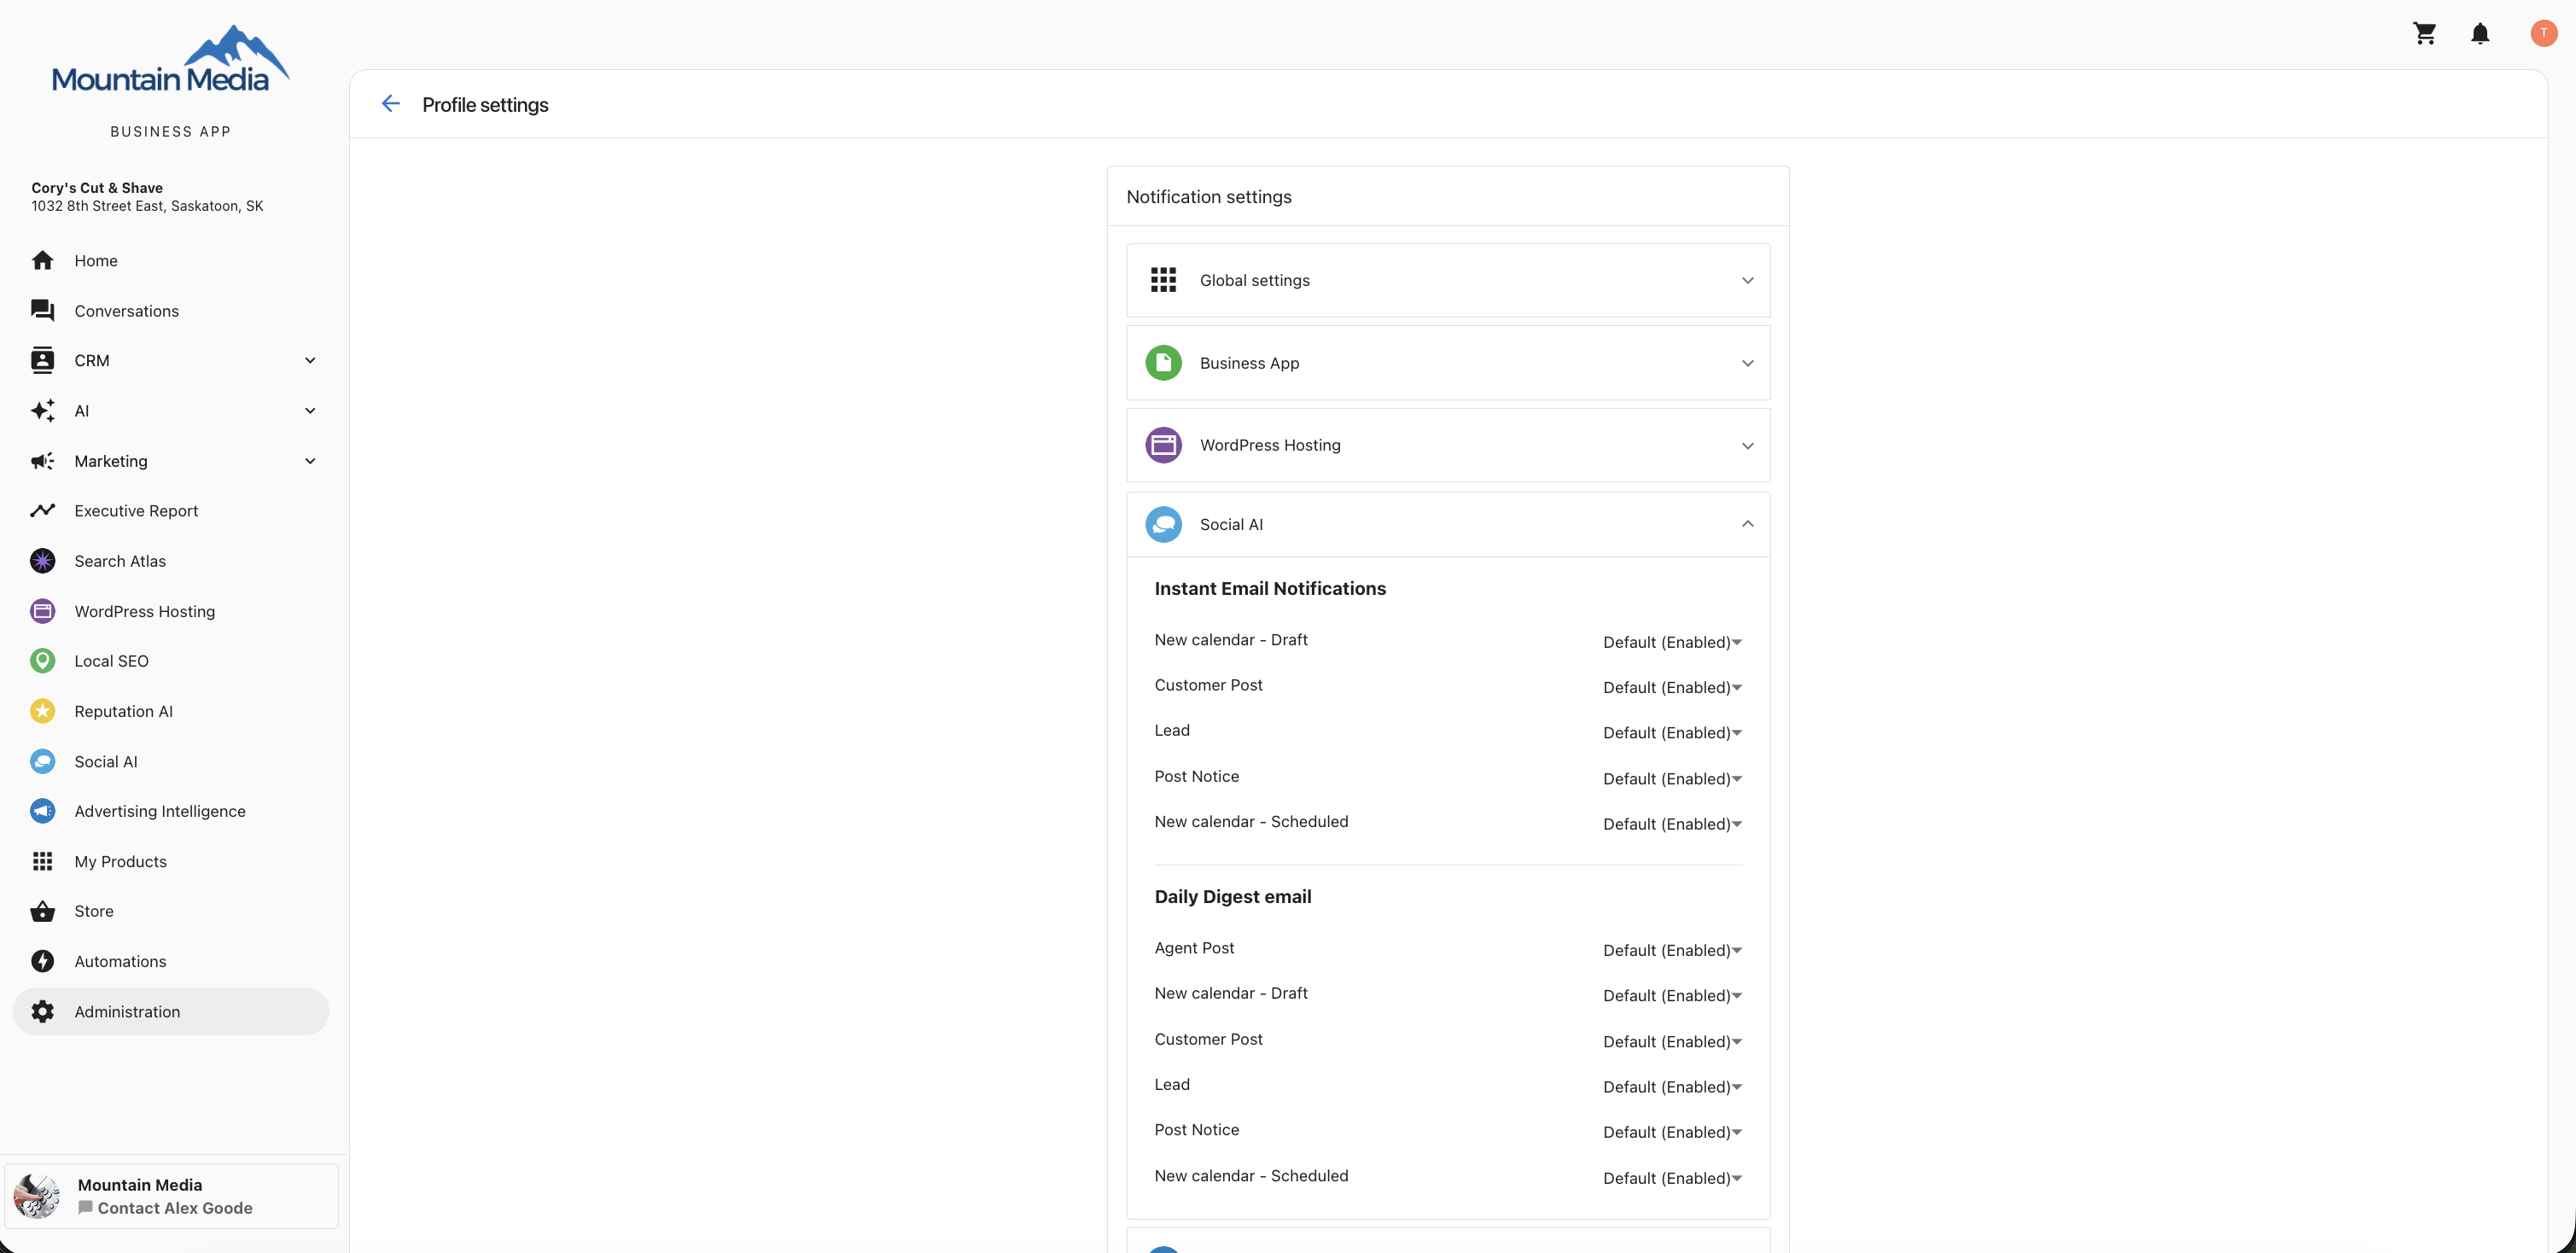Open the Store menu item
This screenshot has height=1253, width=2576.
(x=171, y=911)
